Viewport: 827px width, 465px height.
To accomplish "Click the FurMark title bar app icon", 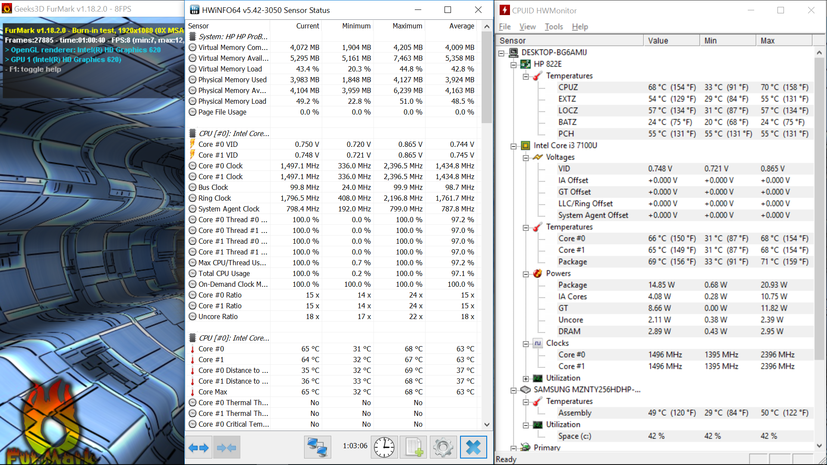I will coord(7,9).
